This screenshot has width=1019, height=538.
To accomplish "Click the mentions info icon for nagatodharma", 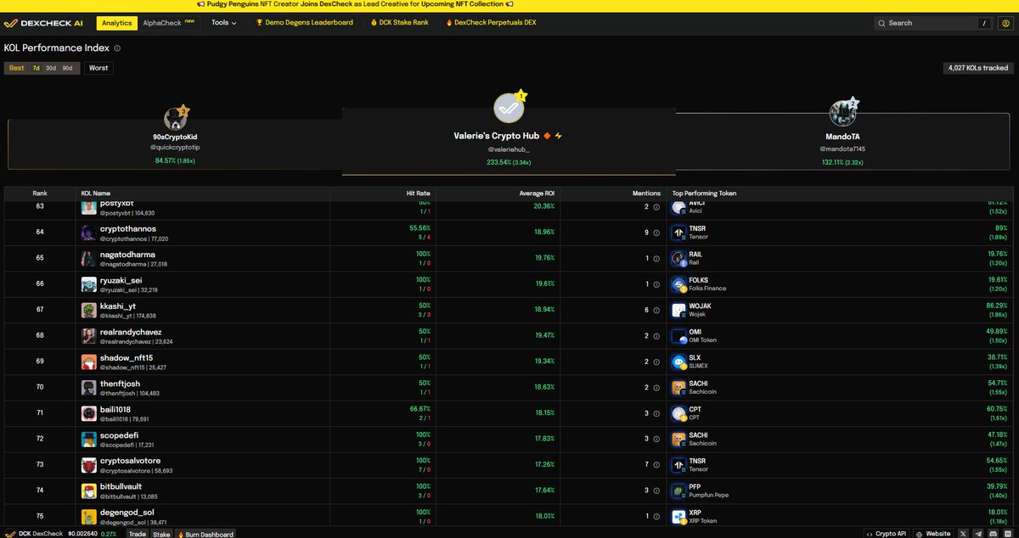I will (x=657, y=258).
